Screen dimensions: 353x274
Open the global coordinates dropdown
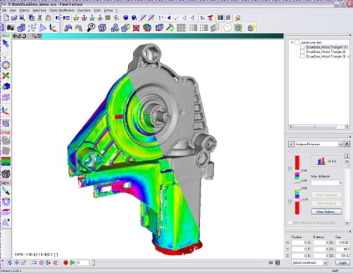(x=326, y=263)
